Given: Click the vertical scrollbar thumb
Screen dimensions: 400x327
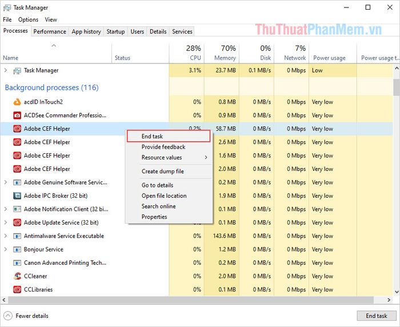Looking at the screenshot, I should click(x=397, y=87).
